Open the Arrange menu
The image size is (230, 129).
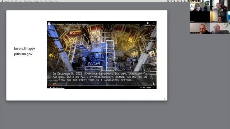pos(36,1)
